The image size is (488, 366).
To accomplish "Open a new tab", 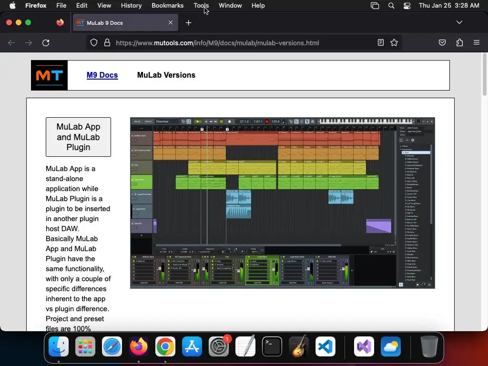I will click(188, 23).
